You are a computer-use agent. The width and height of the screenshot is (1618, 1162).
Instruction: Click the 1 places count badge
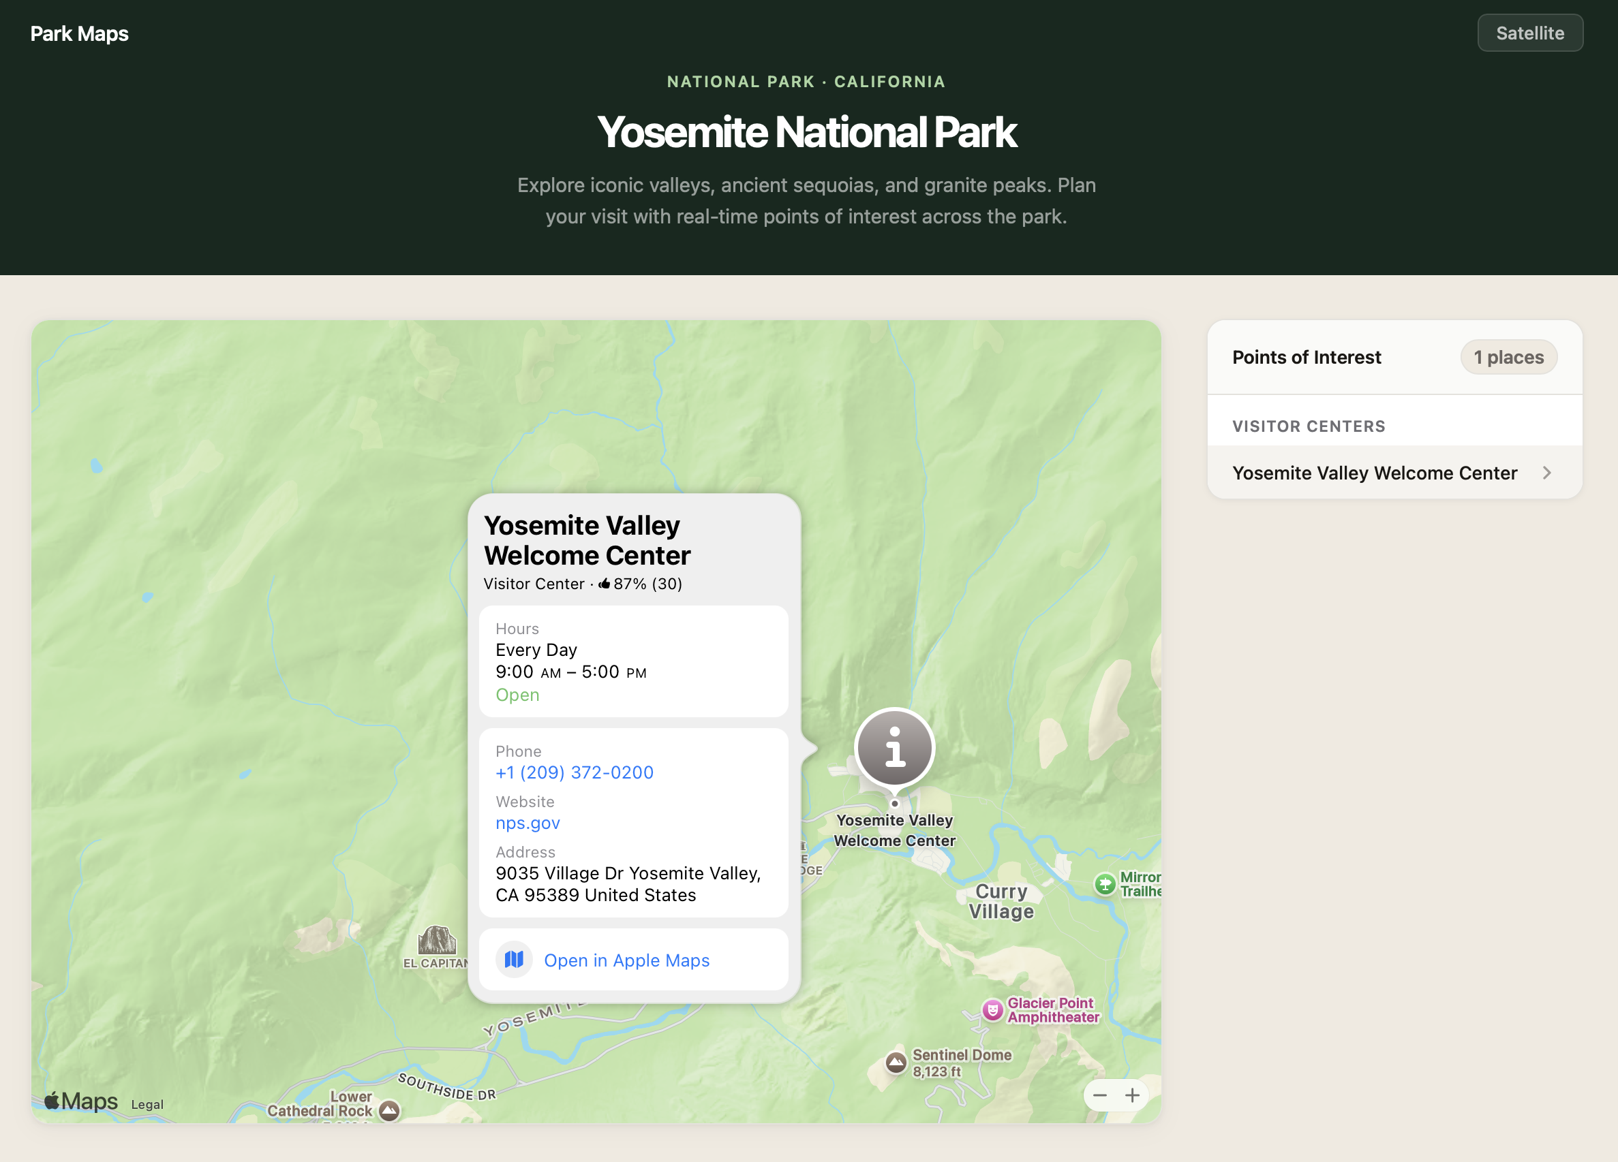click(1509, 357)
